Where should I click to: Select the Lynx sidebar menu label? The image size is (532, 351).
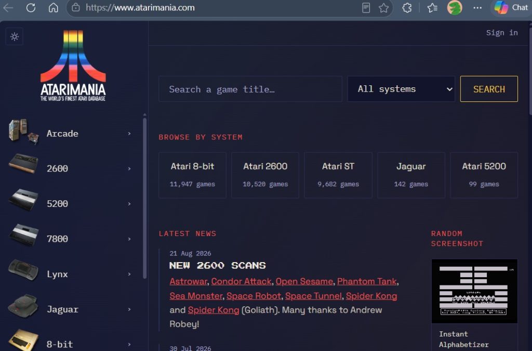tap(57, 274)
